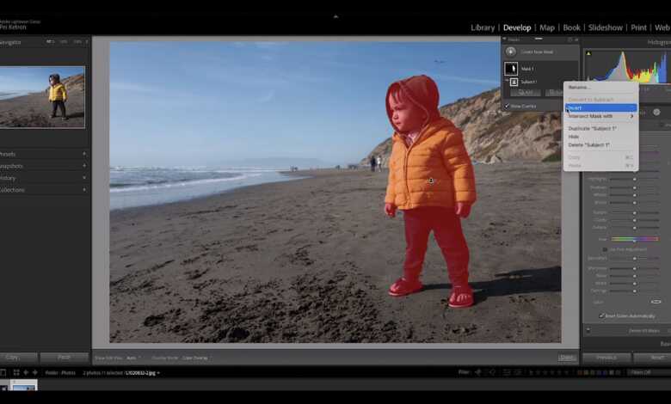Open the Filters Off dropdown
The image size is (671, 404).
(649, 373)
